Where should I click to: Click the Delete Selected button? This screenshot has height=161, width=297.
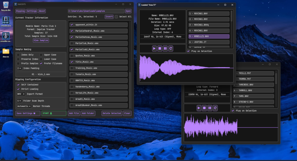(x=112, y=113)
